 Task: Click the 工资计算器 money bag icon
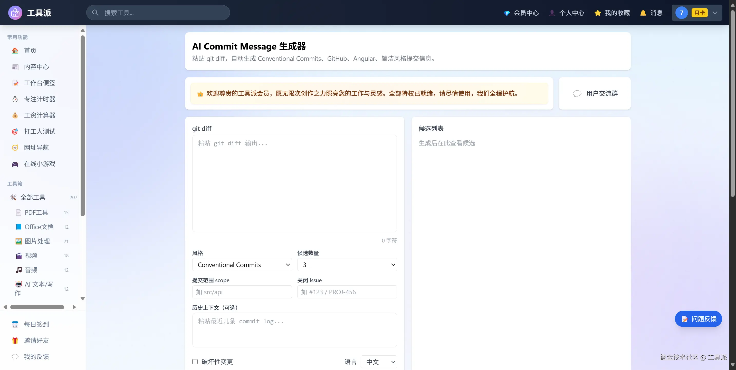(x=15, y=115)
